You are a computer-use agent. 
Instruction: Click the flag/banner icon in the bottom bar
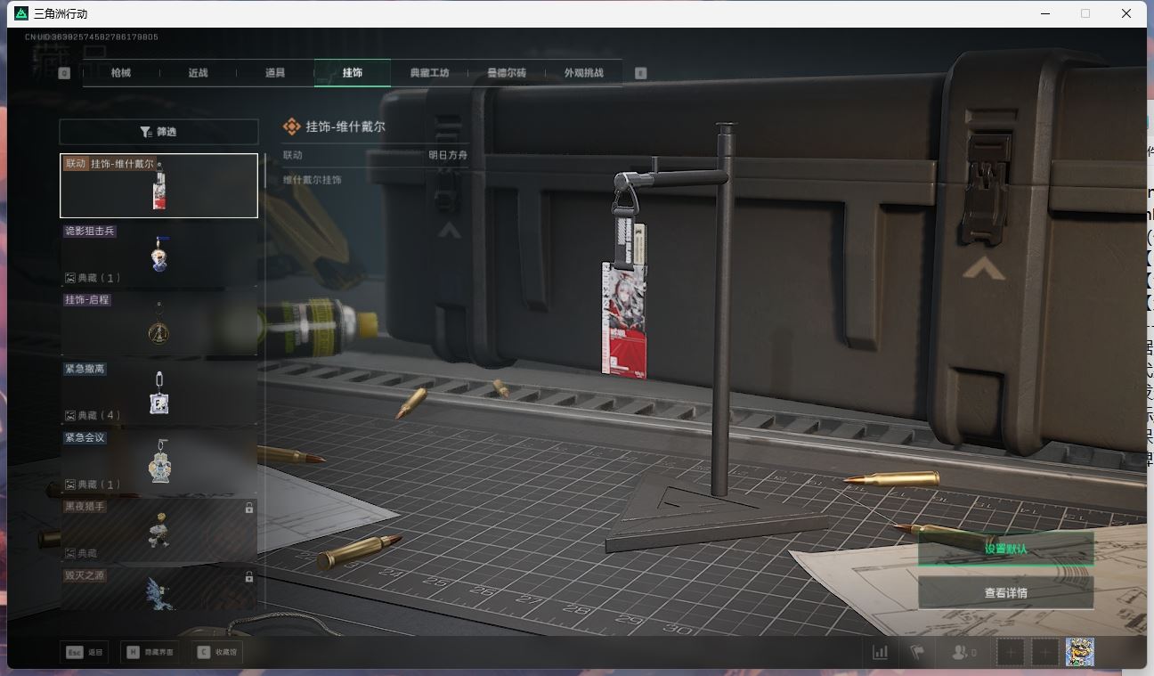coord(918,652)
